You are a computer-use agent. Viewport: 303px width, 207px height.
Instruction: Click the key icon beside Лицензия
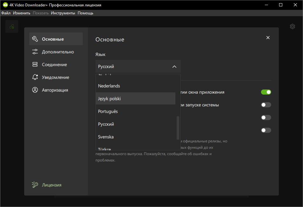35,185
